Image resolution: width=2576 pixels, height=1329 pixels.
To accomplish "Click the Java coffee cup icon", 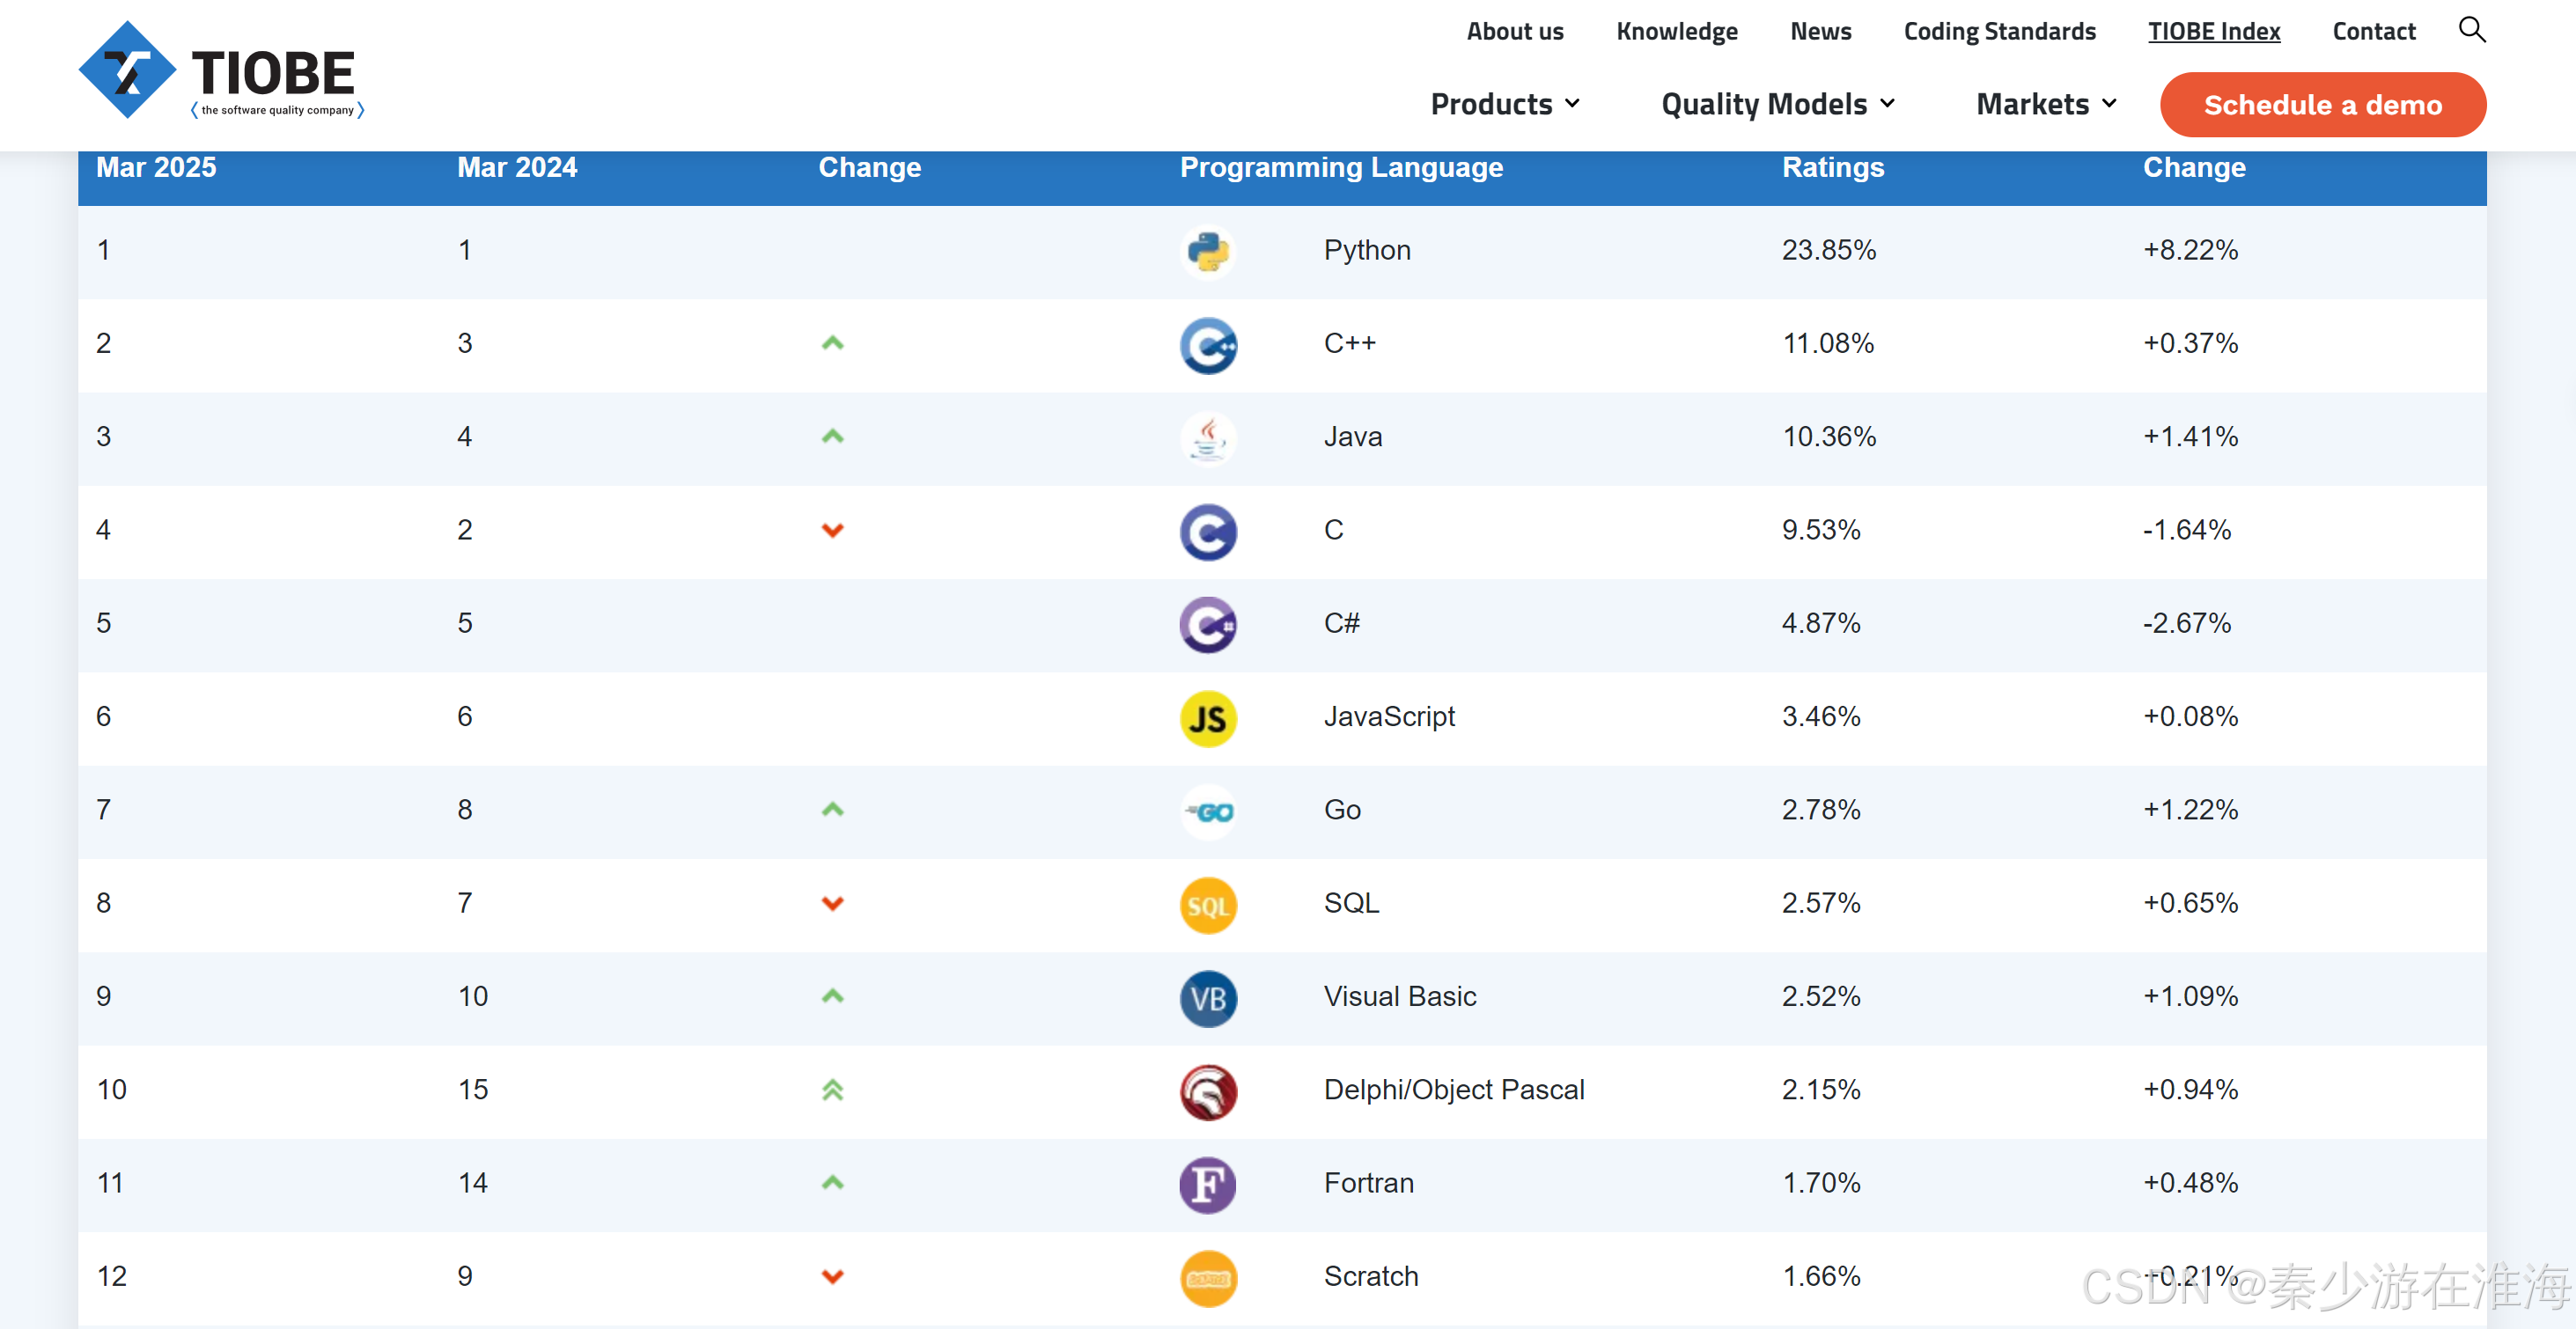I will pos(1208,438).
